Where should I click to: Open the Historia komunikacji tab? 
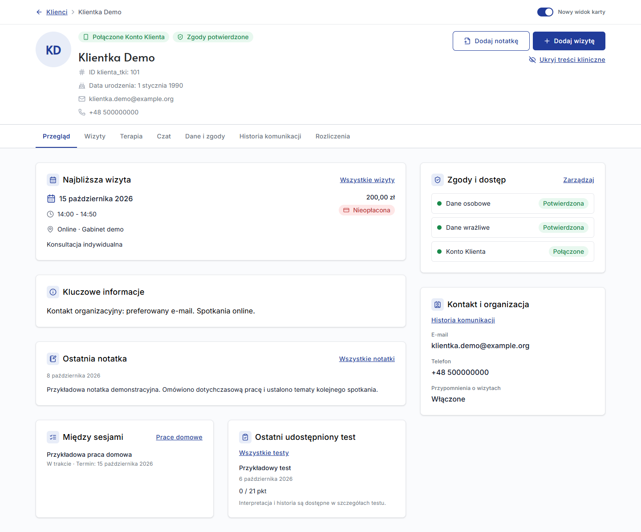point(270,136)
